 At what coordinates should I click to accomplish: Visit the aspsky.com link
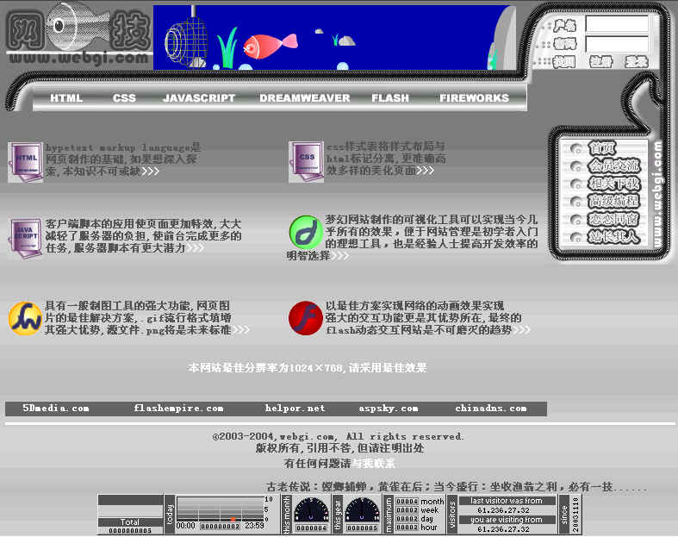[389, 409]
